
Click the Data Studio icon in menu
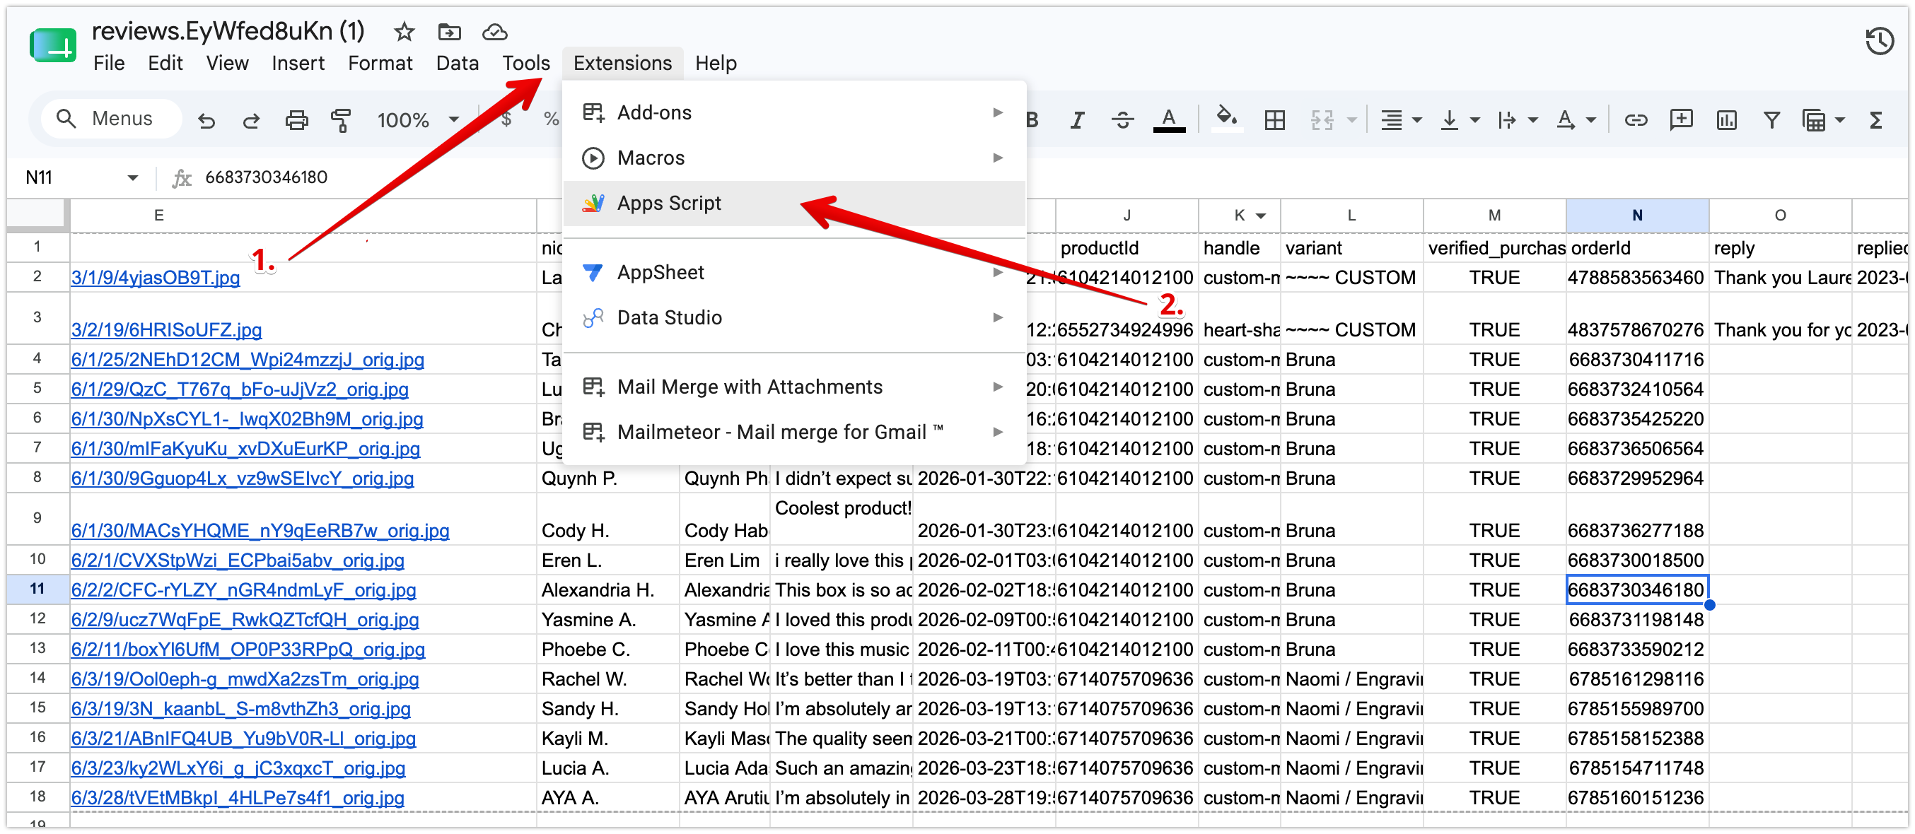[x=593, y=318]
